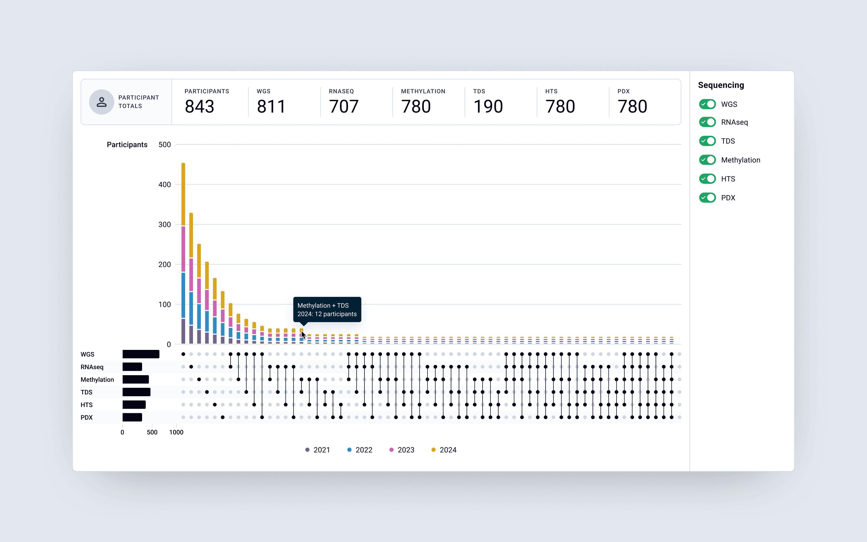
Task: Click the Participants 843 total
Action: [200, 107]
